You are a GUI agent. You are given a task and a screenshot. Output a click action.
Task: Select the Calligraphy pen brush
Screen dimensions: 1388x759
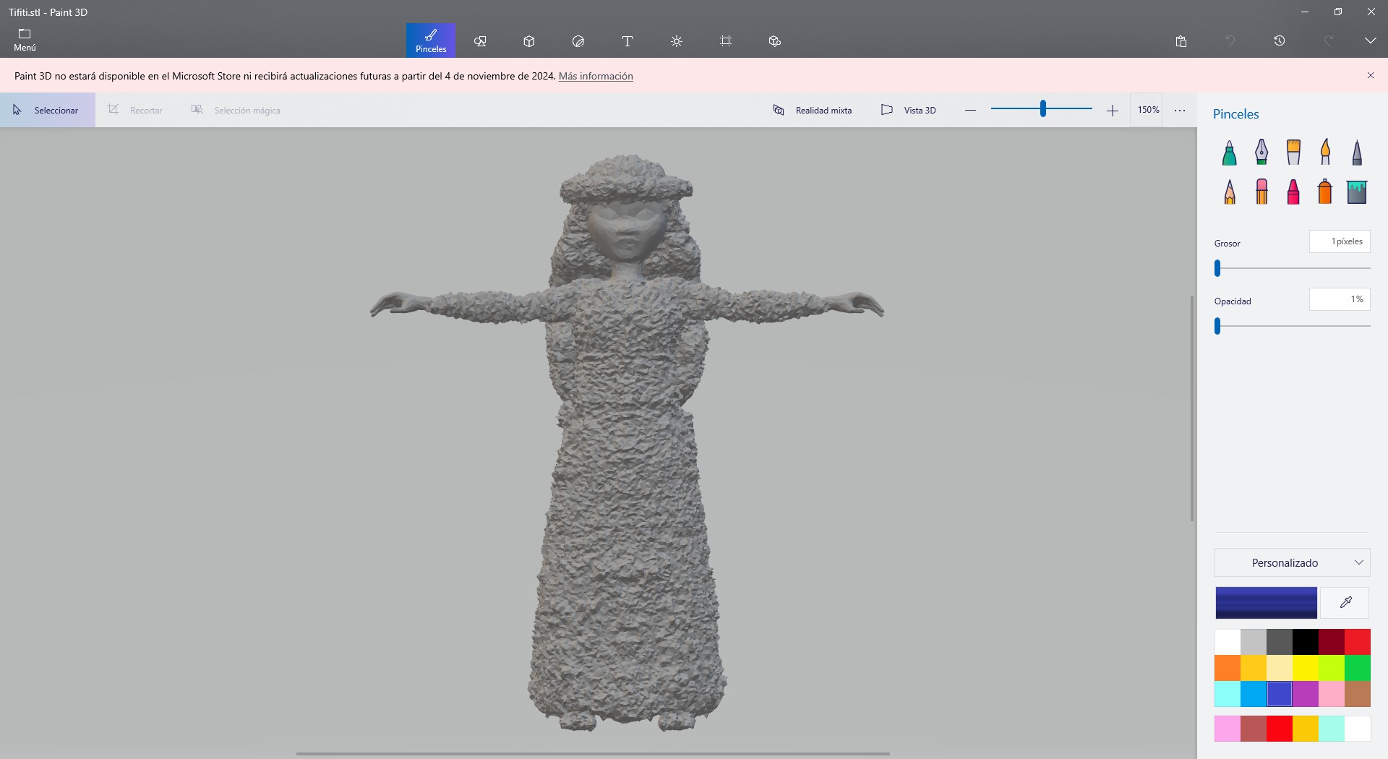point(1261,153)
